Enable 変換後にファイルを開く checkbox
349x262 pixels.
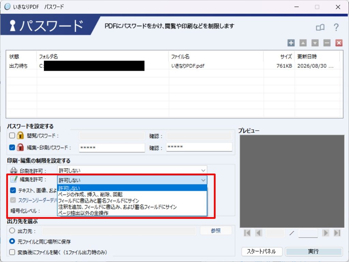tap(12, 252)
